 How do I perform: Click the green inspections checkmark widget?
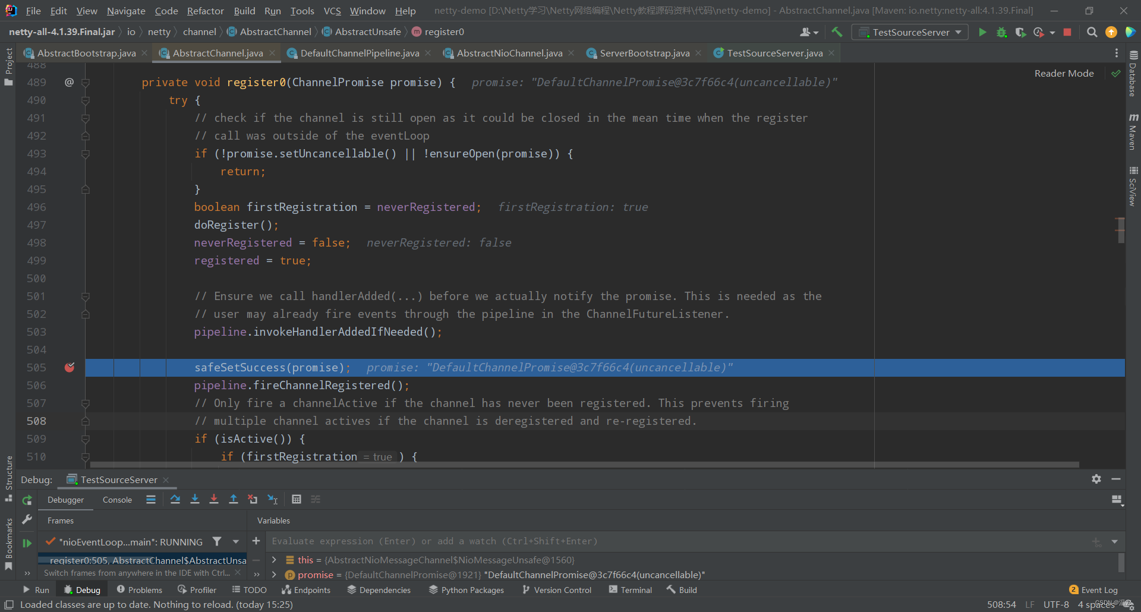(x=1115, y=73)
